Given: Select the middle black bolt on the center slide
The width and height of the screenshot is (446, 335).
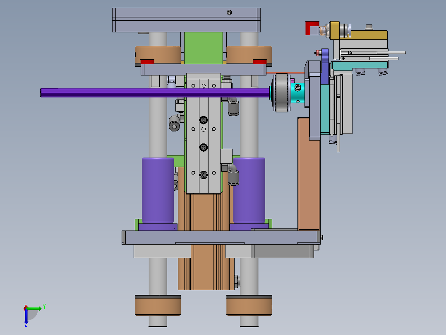Looking at the screenshot, I should tap(204, 148).
